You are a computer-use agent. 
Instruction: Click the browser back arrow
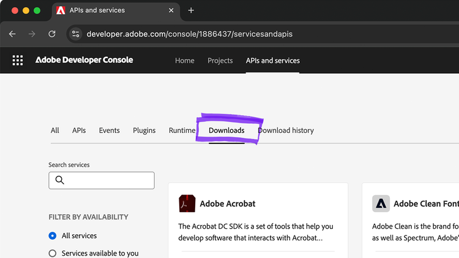[12, 34]
